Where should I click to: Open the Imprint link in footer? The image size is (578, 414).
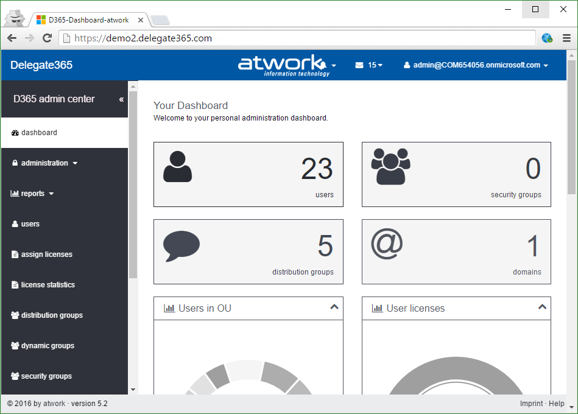(531, 404)
